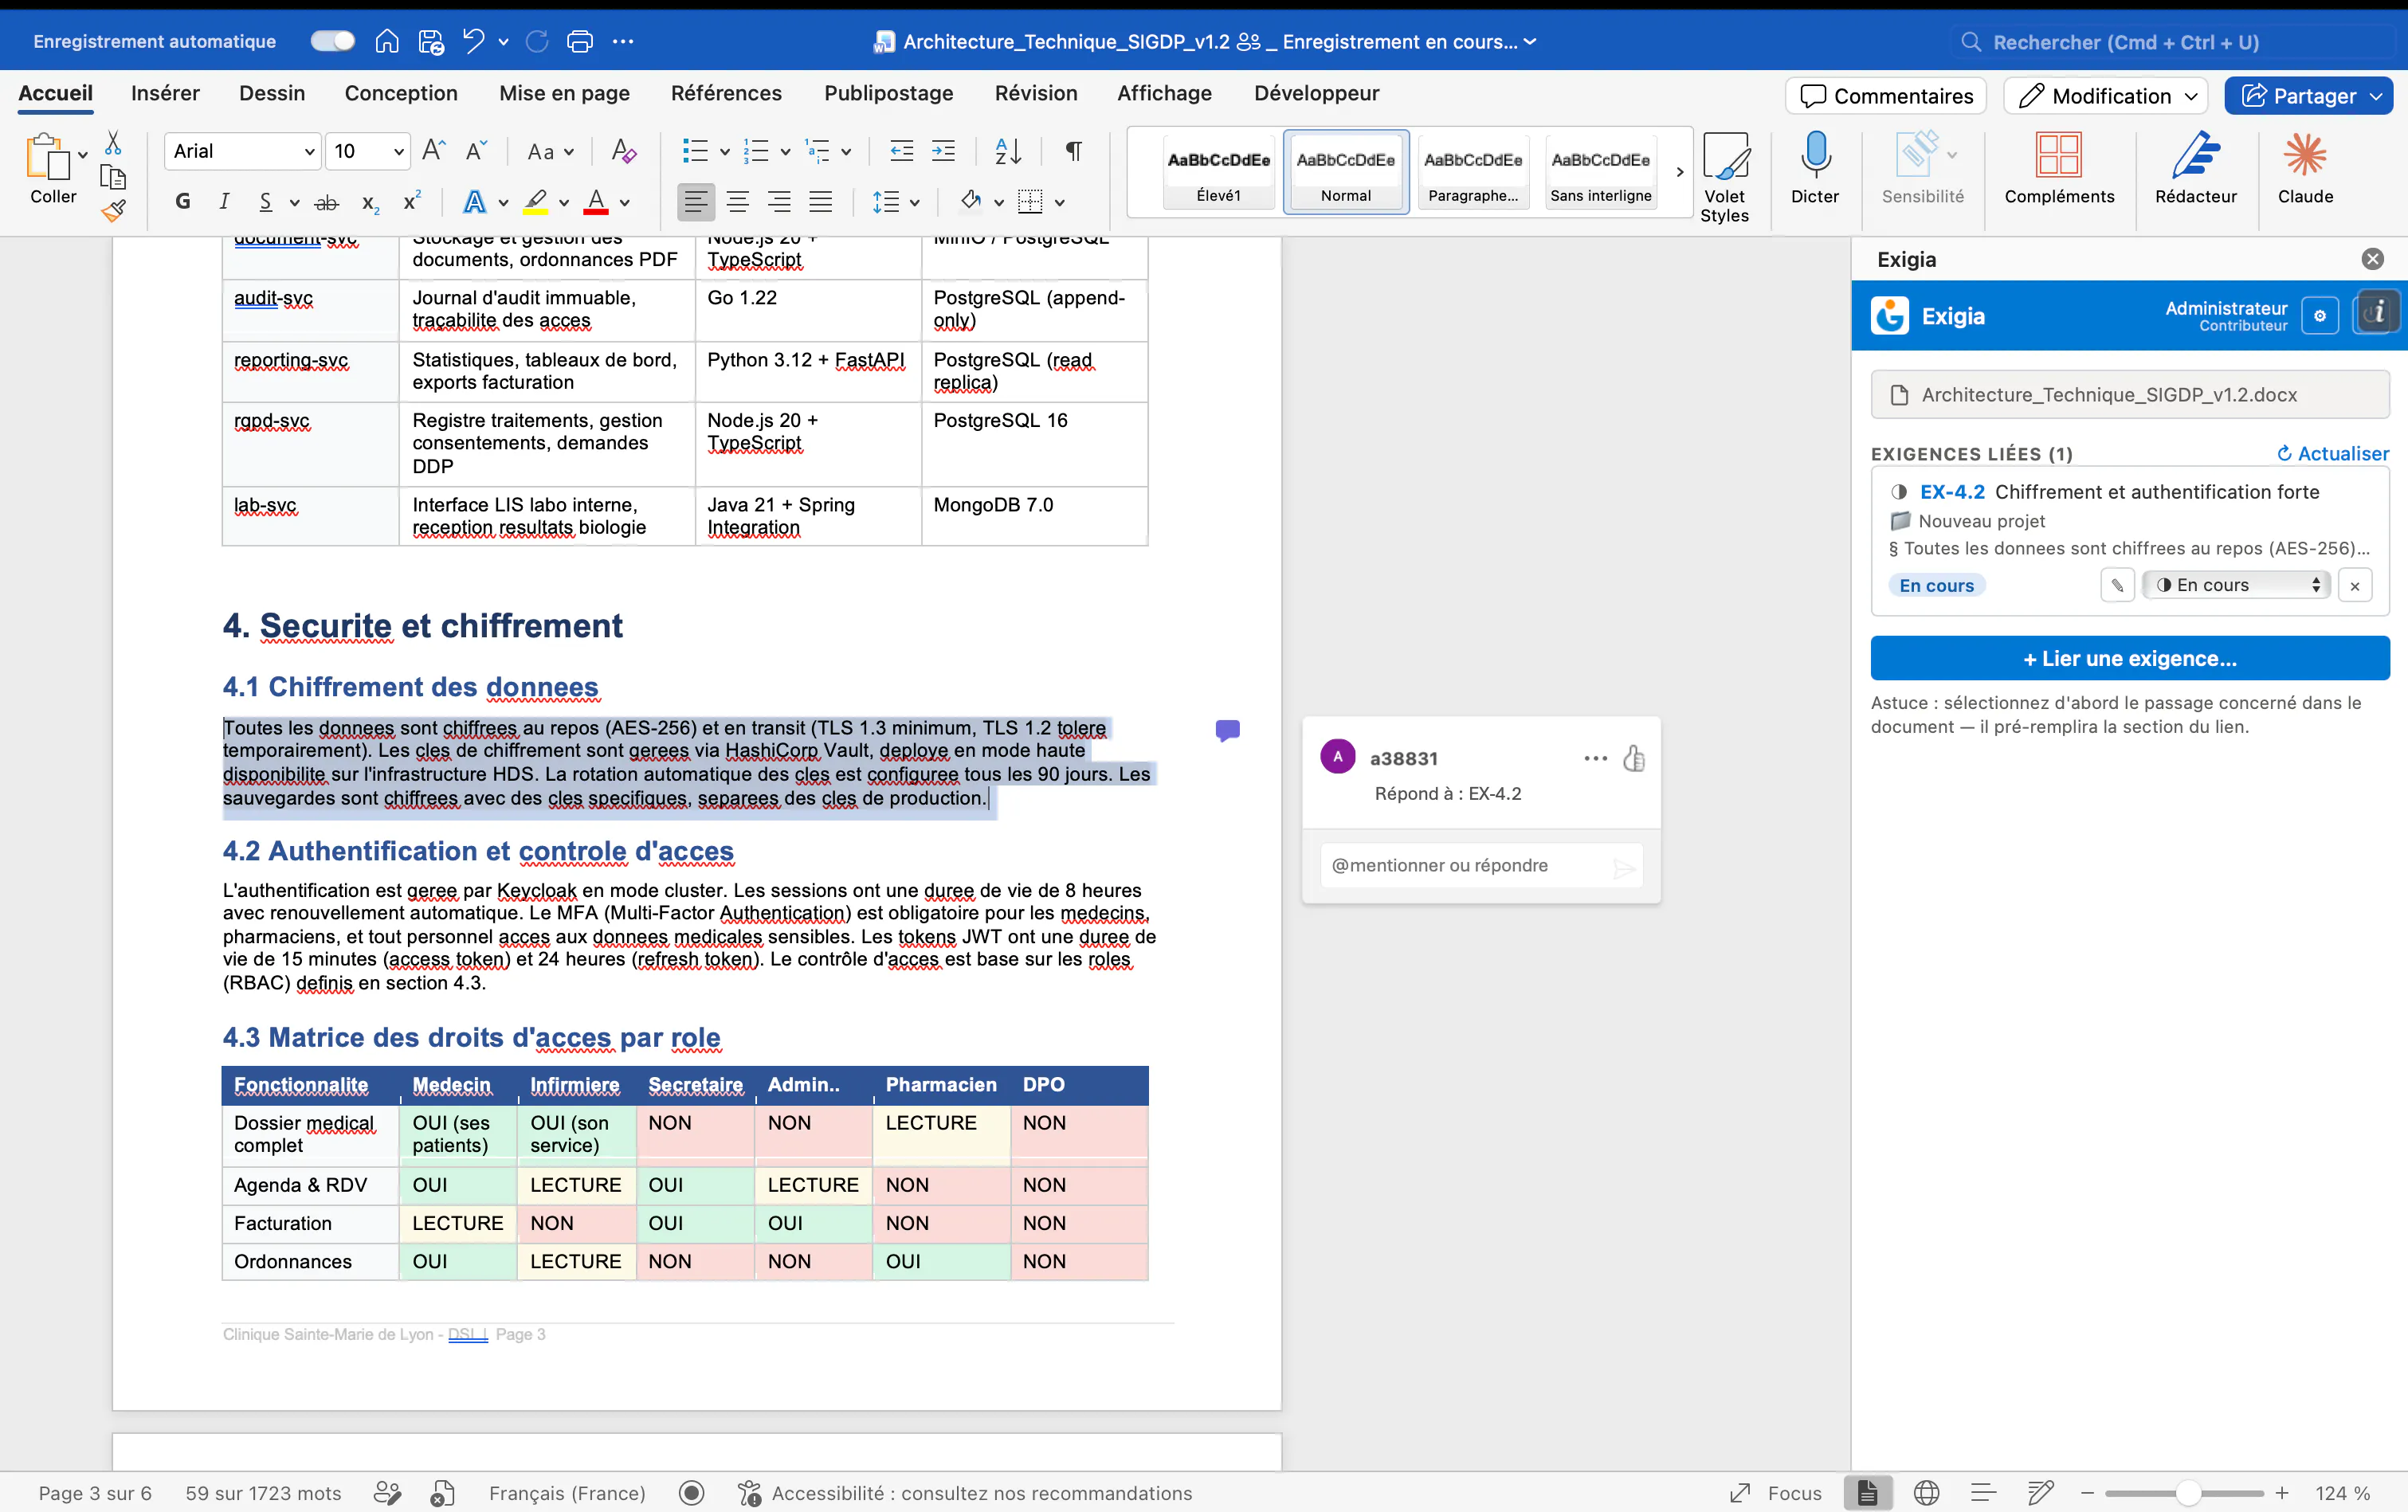Open the En cours status dropdown
The image size is (2408, 1512).
click(2237, 585)
